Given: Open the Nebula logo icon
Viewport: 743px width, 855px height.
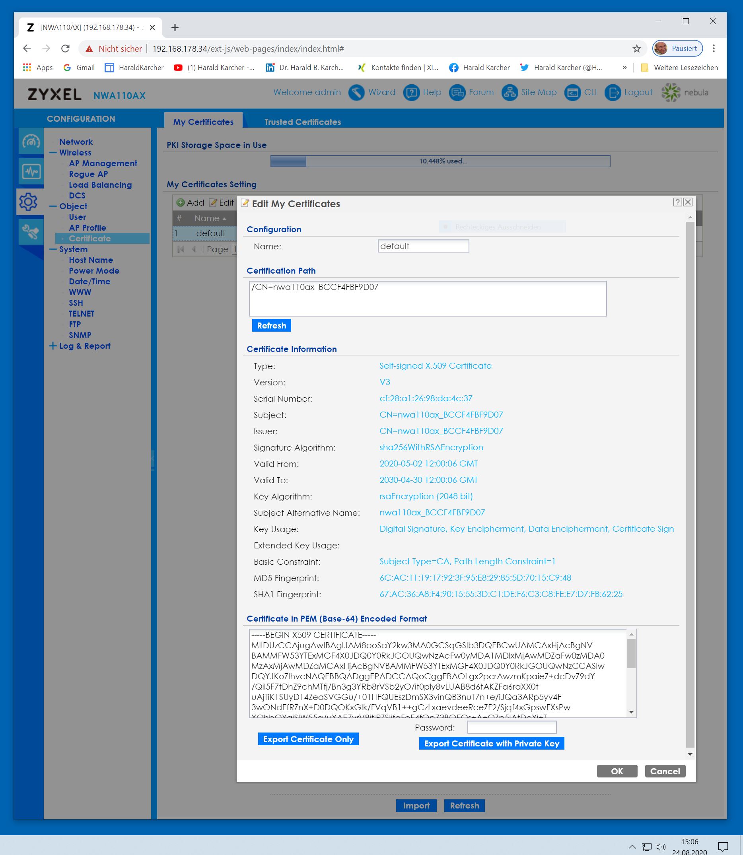Looking at the screenshot, I should 671,92.
